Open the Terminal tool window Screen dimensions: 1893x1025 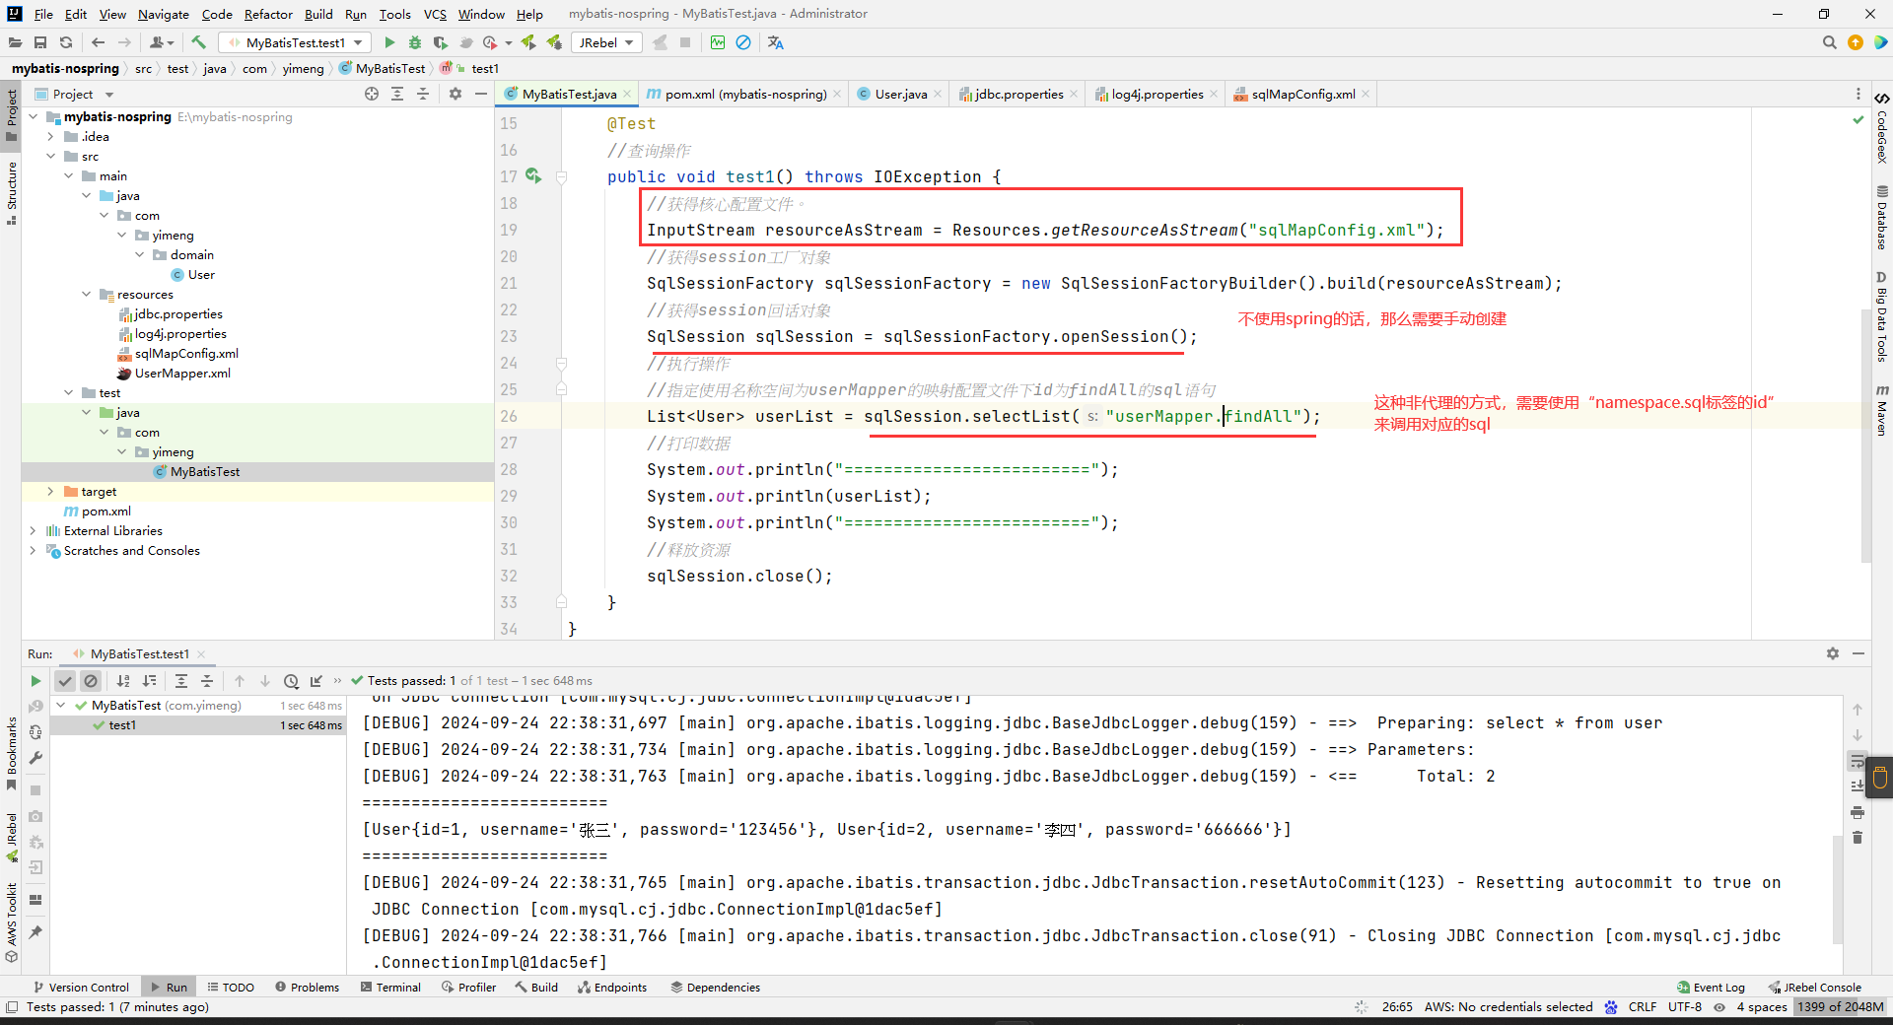pyautogui.click(x=390, y=987)
